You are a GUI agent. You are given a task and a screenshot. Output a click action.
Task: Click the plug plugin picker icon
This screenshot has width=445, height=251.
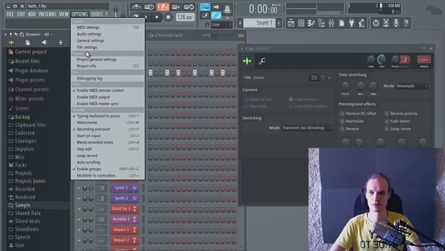click(351, 23)
